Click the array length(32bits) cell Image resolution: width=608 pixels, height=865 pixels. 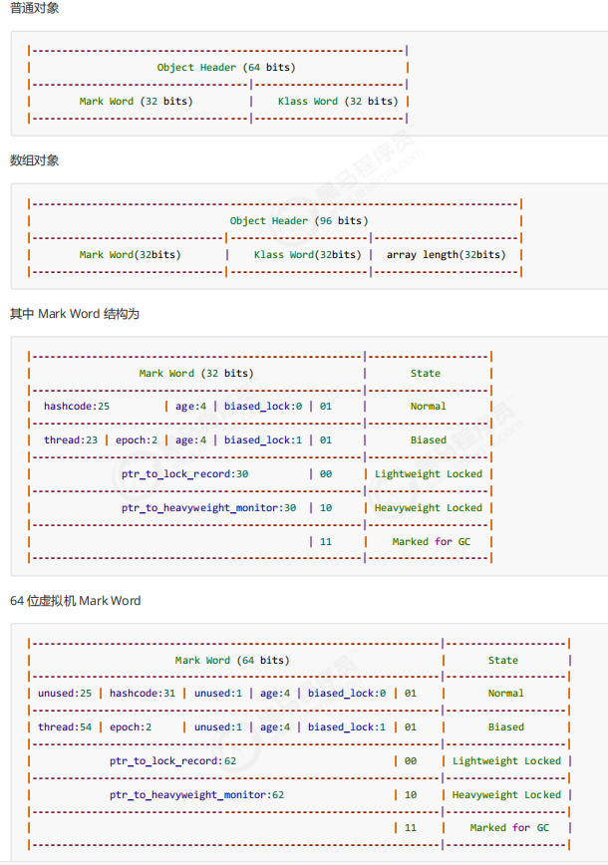pyautogui.click(x=446, y=255)
